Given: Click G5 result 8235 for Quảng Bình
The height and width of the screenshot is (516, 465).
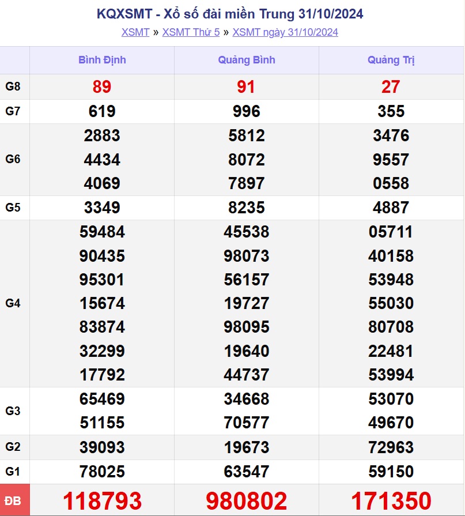Looking at the screenshot, I should point(247,208).
